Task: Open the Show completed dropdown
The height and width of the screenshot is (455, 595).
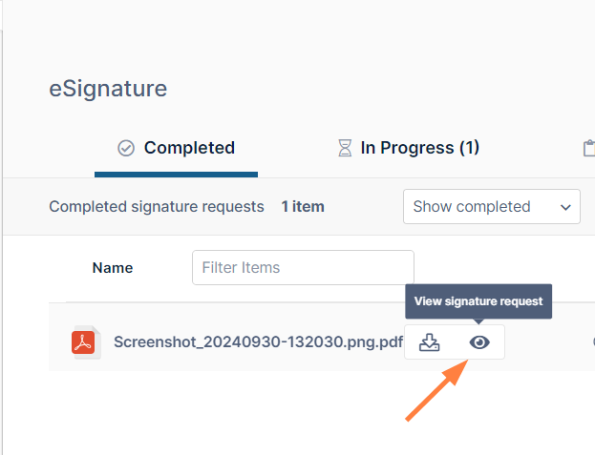Action: click(491, 206)
